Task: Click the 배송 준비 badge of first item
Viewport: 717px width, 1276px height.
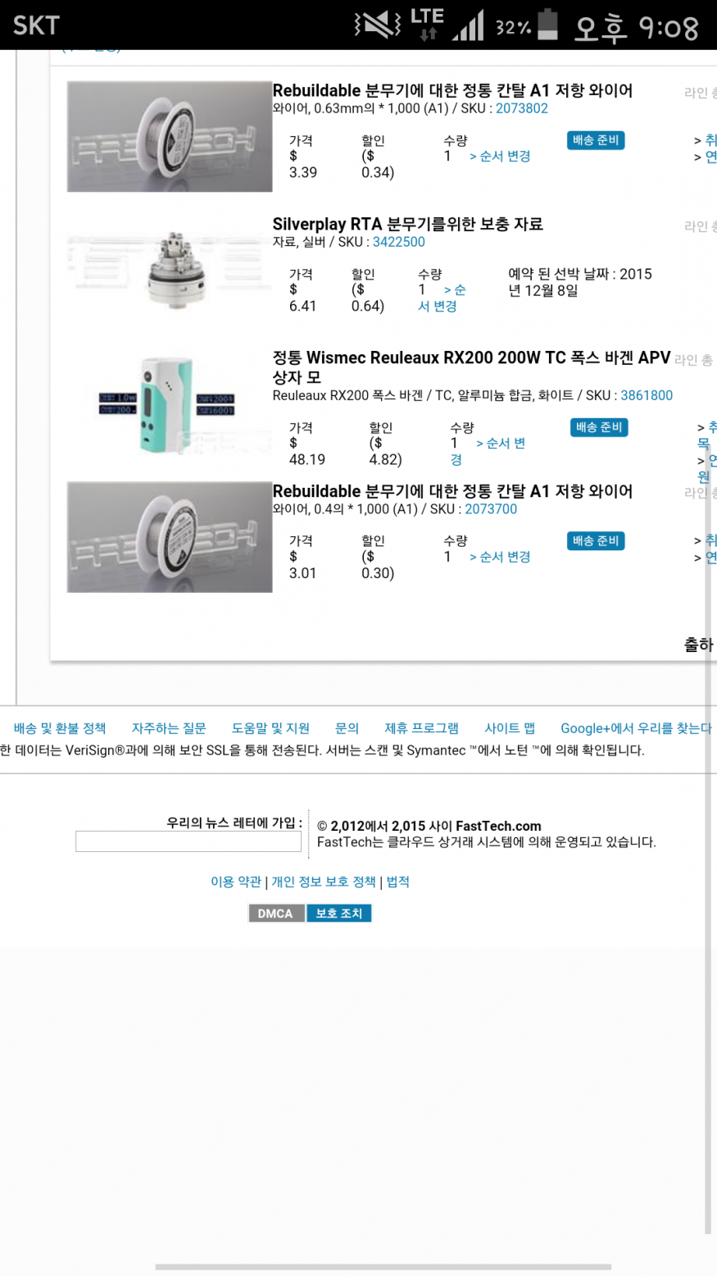Action: pos(596,140)
